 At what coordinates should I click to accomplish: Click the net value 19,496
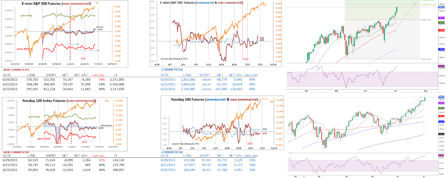(x=222, y=165)
